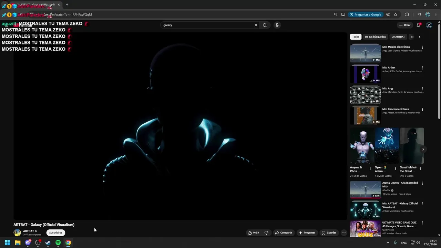Share the video via Compartir
The height and width of the screenshot is (248, 441).
[x=283, y=233]
